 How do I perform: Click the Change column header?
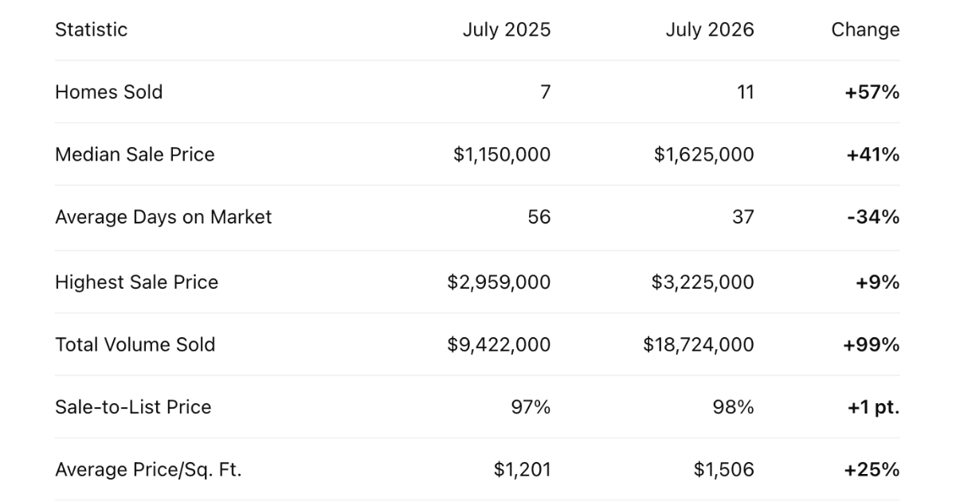coord(865,29)
